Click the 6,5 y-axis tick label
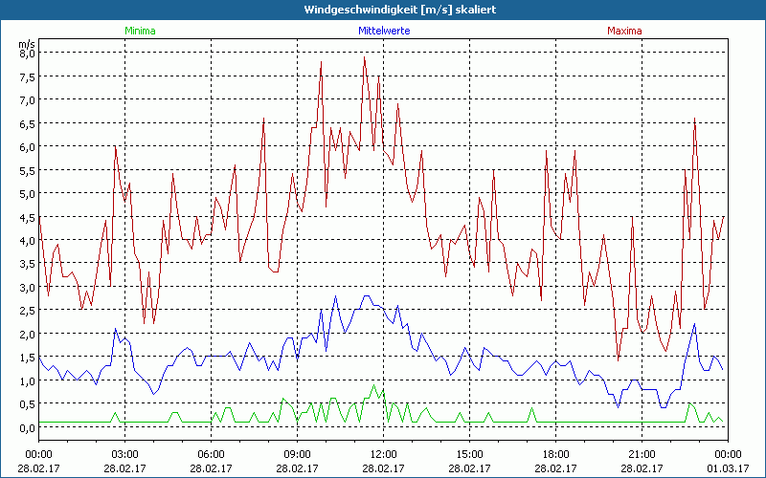The height and width of the screenshot is (478, 766). (26, 123)
